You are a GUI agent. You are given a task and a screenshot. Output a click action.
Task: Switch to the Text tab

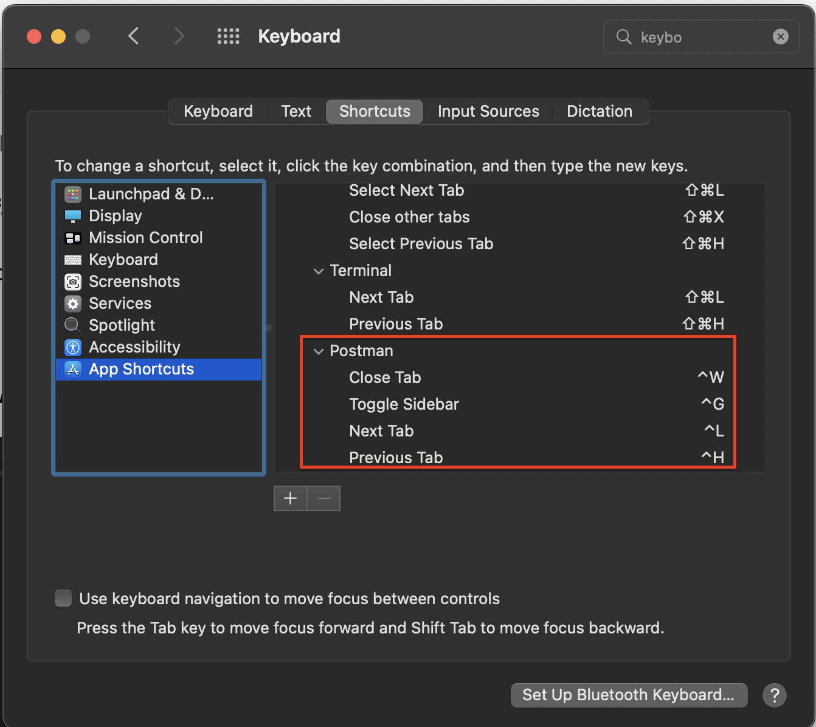point(296,112)
